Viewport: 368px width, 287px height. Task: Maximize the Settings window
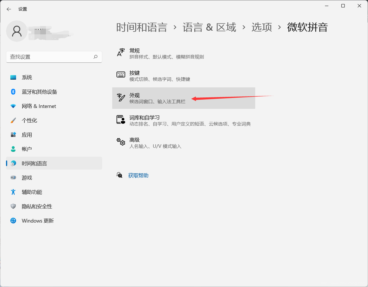[x=343, y=6]
